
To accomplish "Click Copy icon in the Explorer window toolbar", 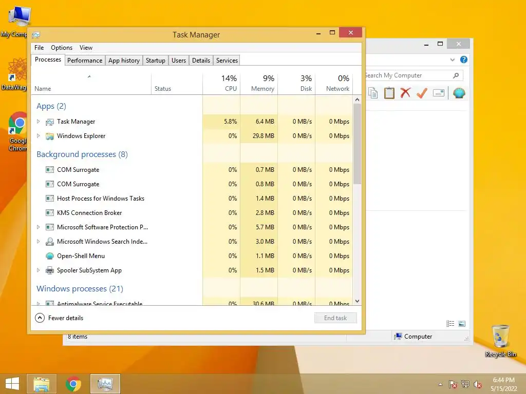I will click(x=373, y=93).
